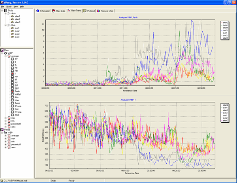Open the File menu

(x=2, y=7)
